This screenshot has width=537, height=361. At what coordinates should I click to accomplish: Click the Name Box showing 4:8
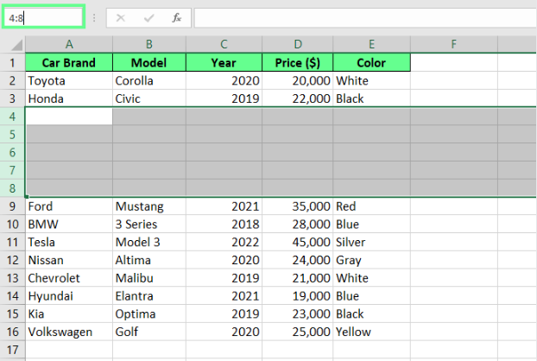coord(43,17)
